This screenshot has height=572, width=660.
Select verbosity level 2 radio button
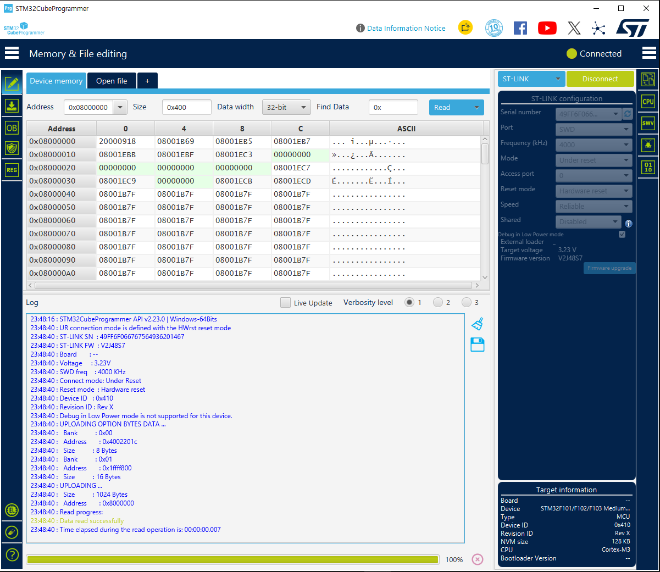coord(438,302)
